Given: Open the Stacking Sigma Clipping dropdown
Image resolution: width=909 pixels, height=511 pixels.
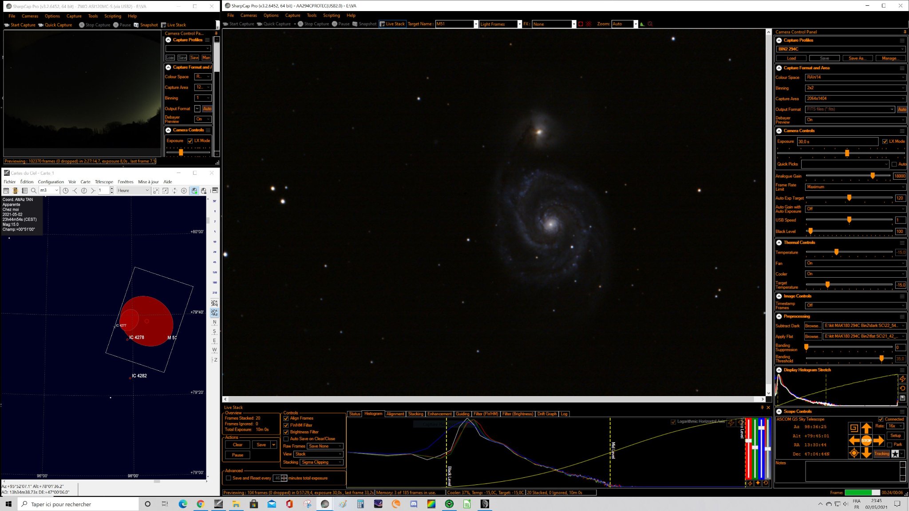Looking at the screenshot, I should (321, 462).
